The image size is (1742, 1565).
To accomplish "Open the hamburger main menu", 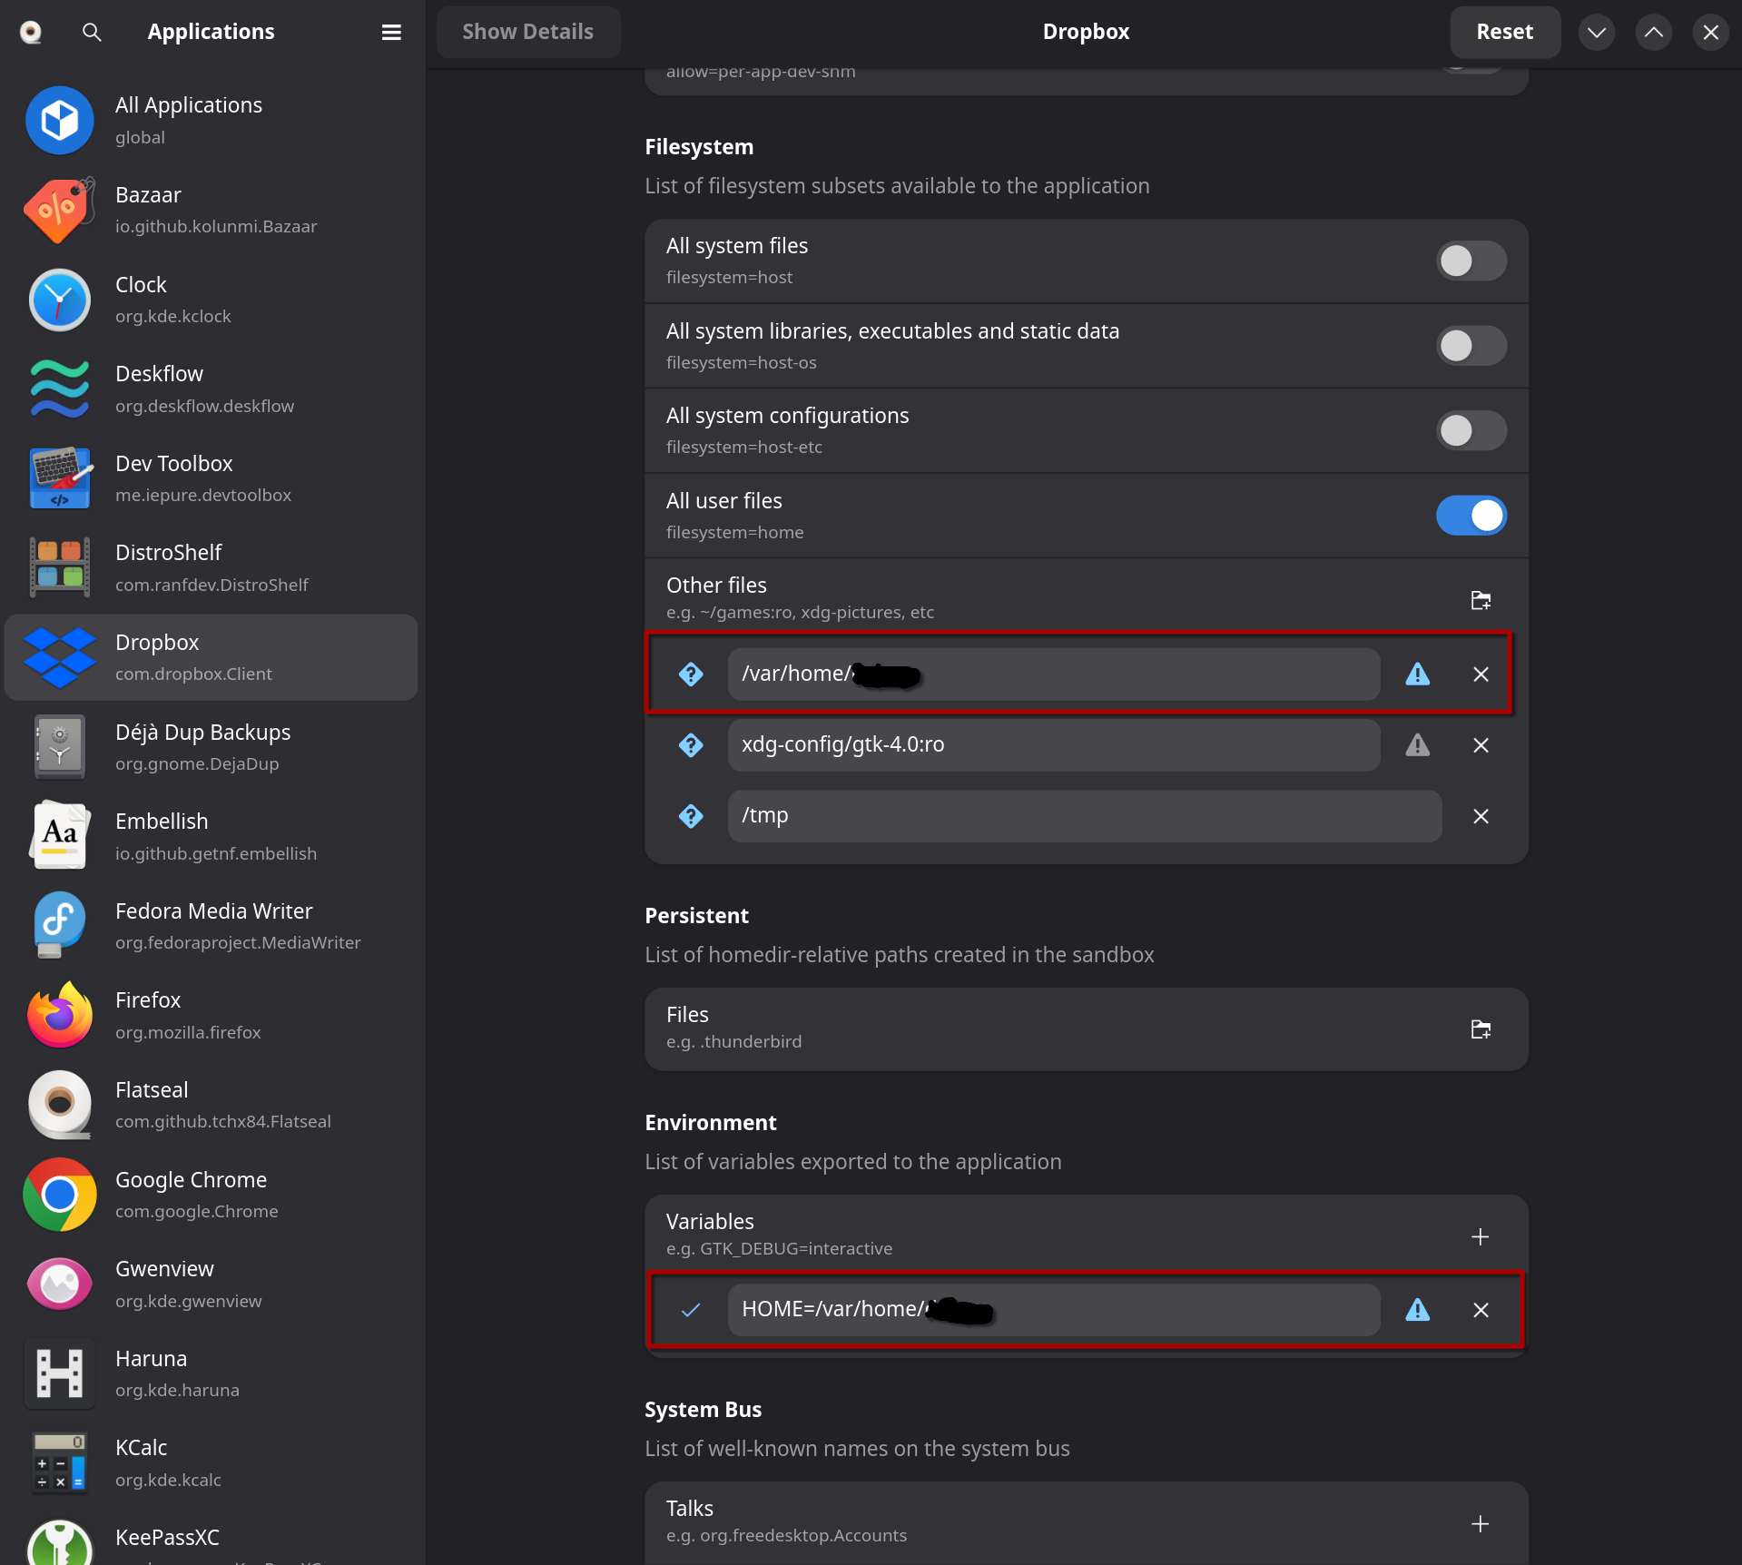I will coord(391,33).
